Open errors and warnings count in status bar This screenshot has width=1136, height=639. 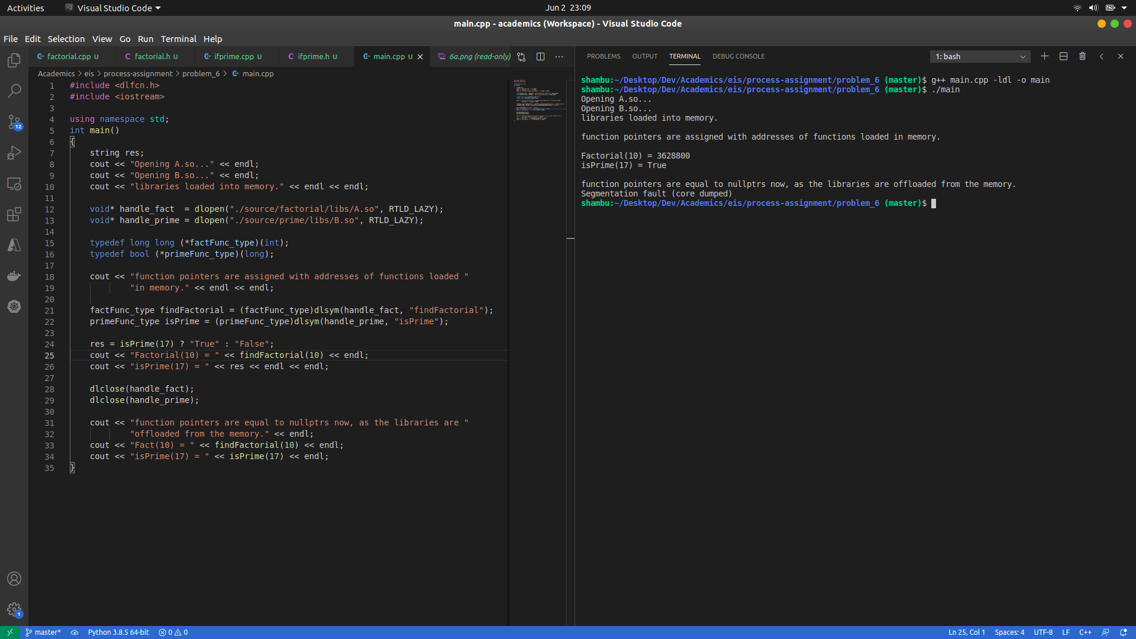click(173, 632)
